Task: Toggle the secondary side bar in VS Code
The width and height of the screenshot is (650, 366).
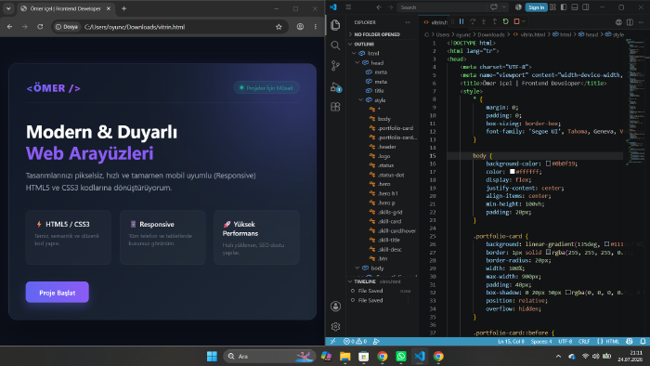Action: 586,7
